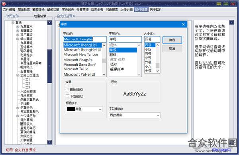Select the 中西经星同异考 tree item

[31, 63]
